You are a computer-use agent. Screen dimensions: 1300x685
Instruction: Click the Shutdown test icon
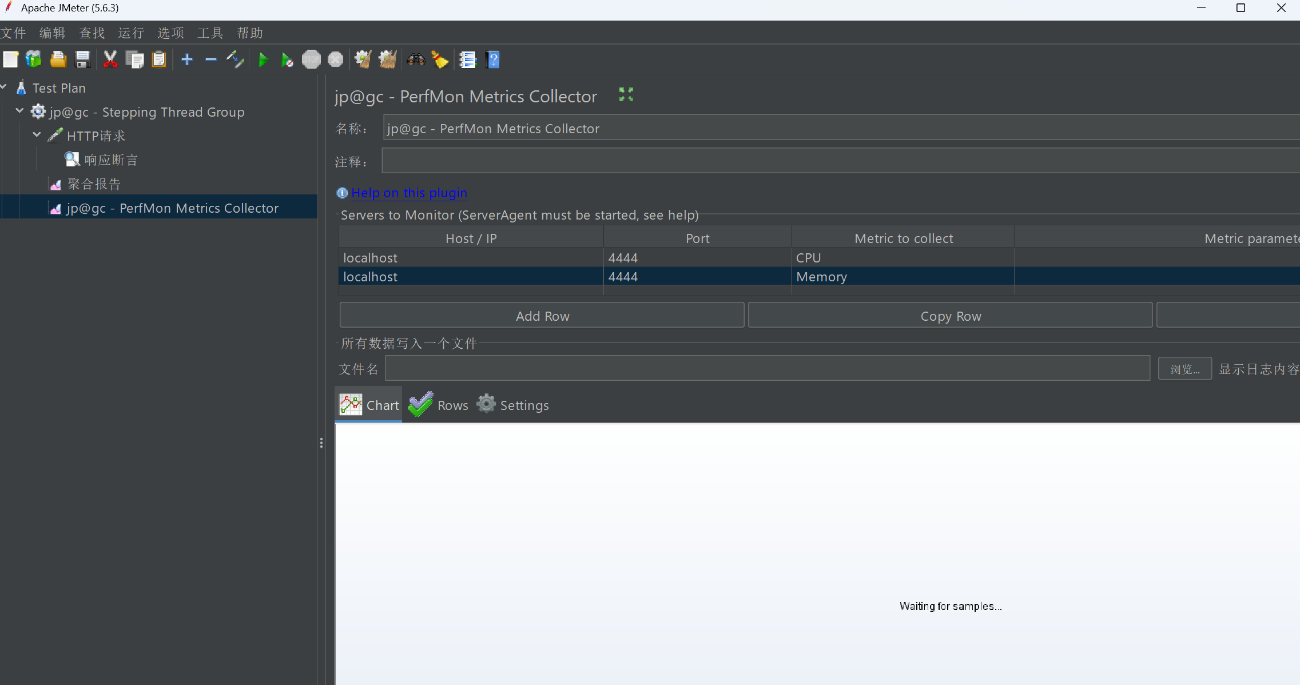(336, 59)
